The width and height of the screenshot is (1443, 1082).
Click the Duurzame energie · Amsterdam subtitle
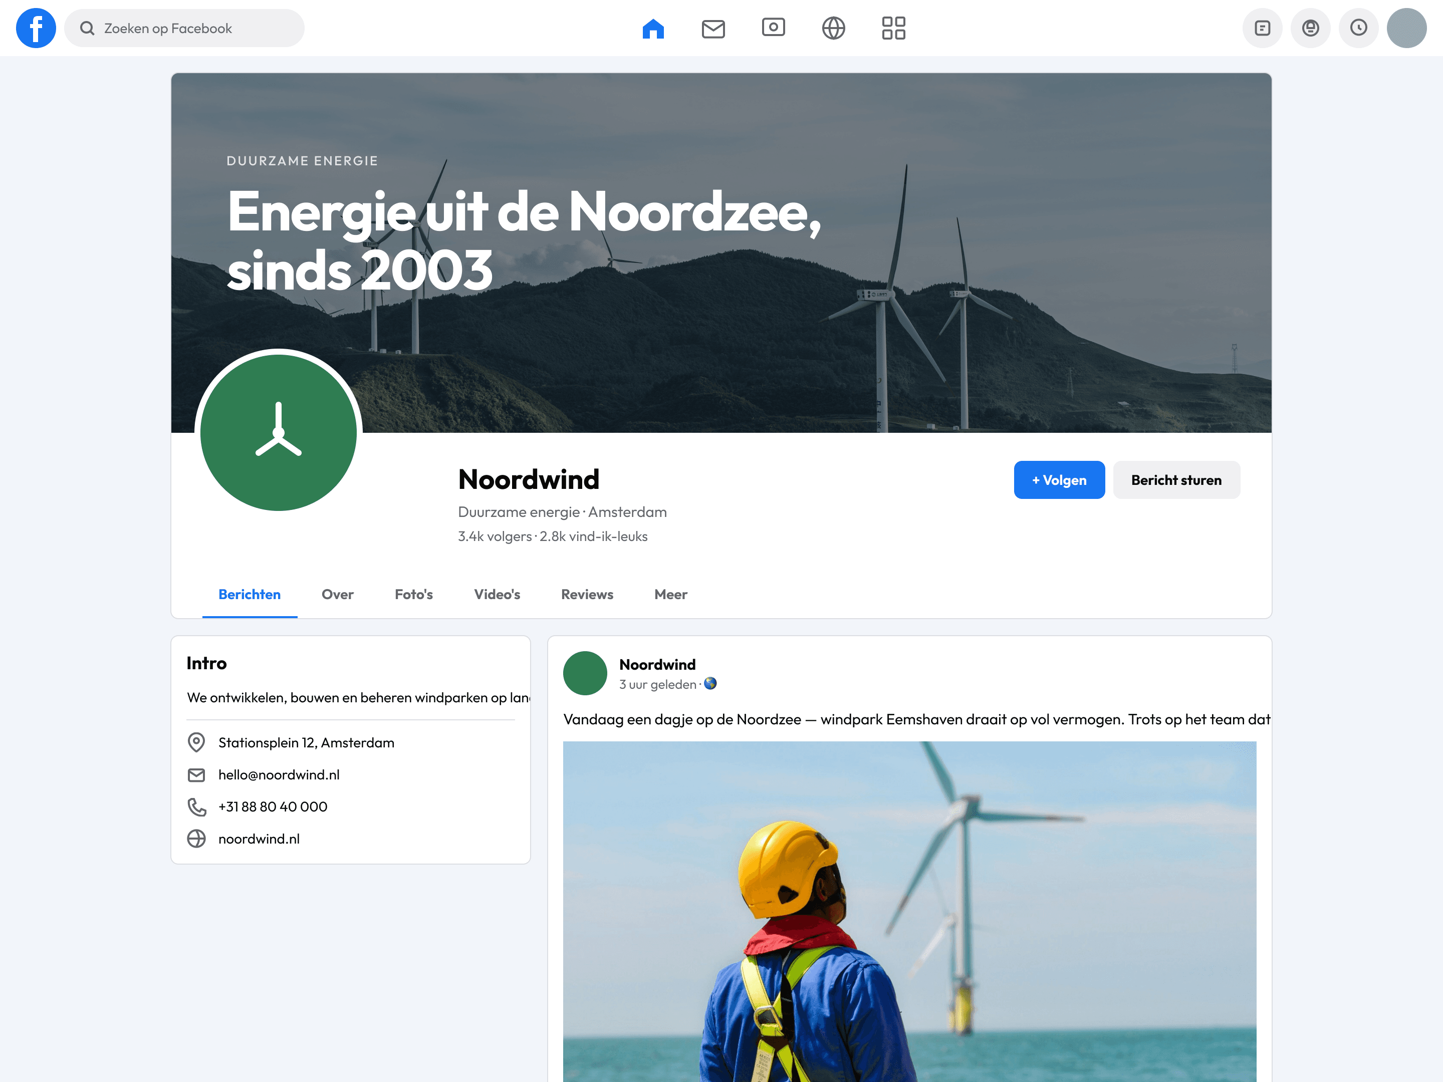(x=562, y=512)
